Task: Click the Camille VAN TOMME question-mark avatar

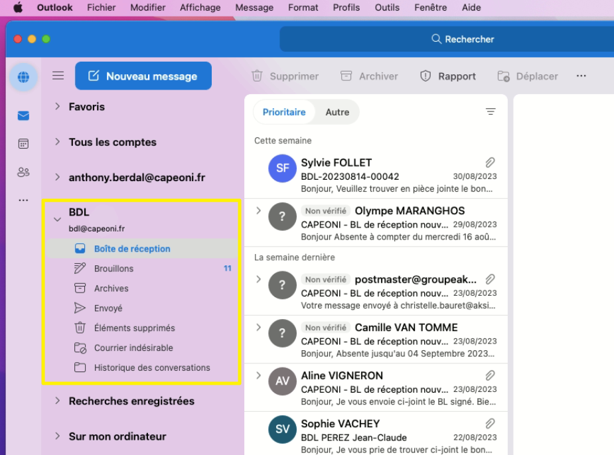Action: 282,334
